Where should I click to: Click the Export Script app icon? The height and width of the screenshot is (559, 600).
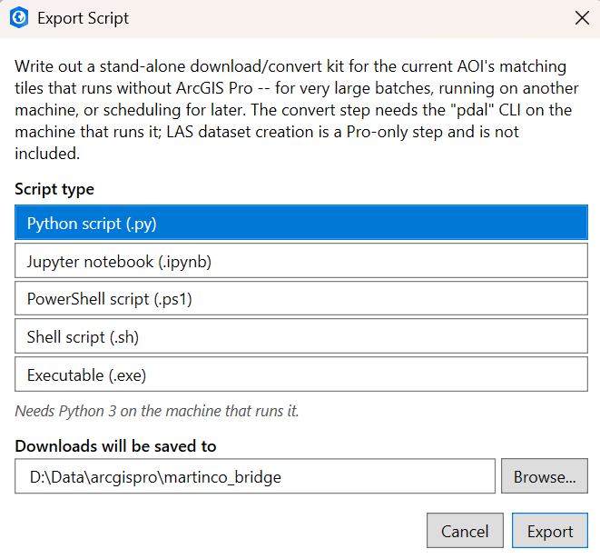tap(19, 17)
